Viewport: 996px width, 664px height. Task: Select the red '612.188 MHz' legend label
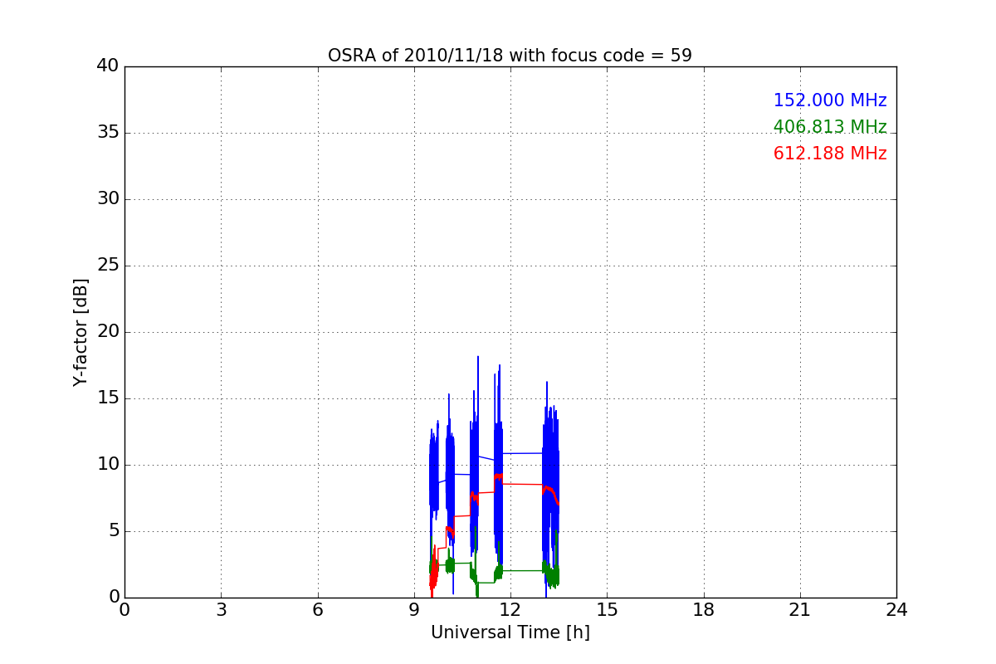[x=830, y=154]
